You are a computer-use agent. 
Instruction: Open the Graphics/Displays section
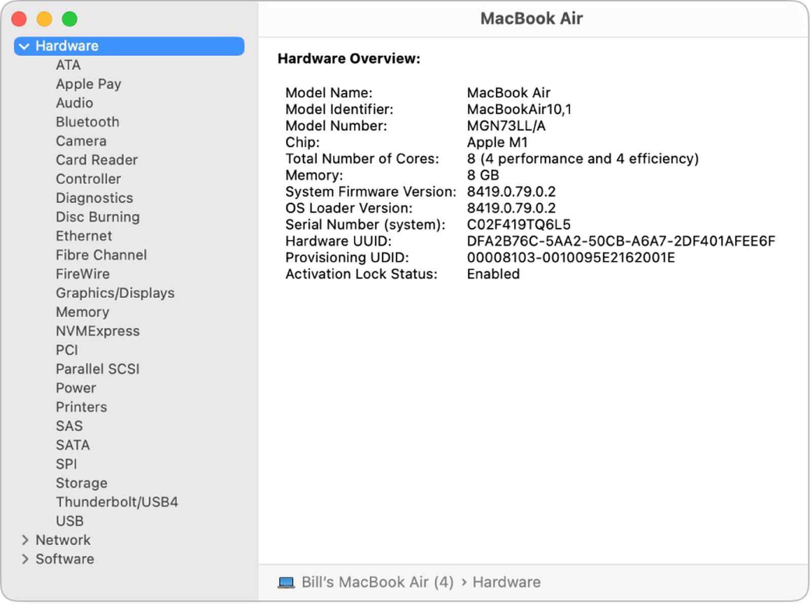click(x=115, y=293)
